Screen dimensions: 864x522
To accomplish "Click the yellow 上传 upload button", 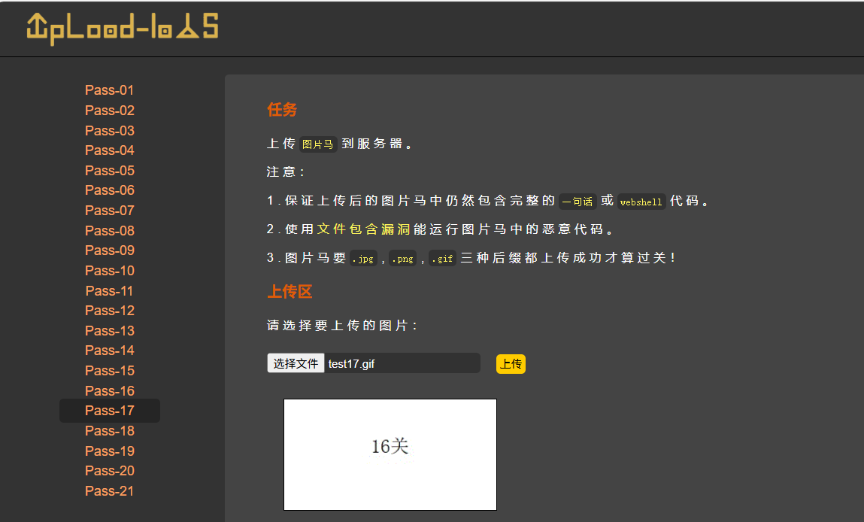I will (x=511, y=364).
